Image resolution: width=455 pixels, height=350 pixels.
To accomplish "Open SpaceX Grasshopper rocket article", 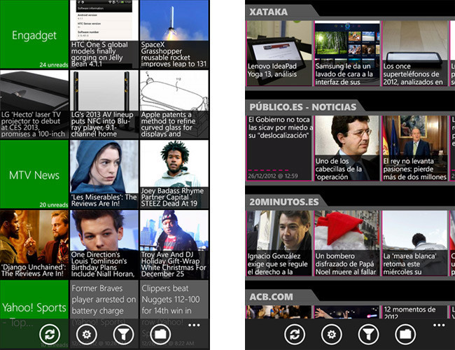I will [x=174, y=34].
